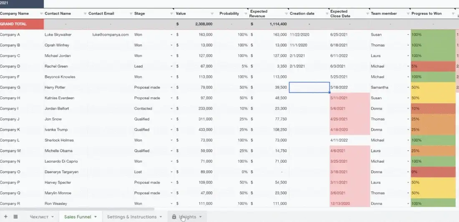Select the Company J name cell
The image size is (459, 222).
(22, 119)
